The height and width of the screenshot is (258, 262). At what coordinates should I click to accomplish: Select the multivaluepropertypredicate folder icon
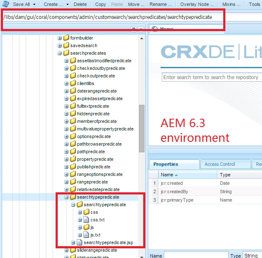(73, 129)
